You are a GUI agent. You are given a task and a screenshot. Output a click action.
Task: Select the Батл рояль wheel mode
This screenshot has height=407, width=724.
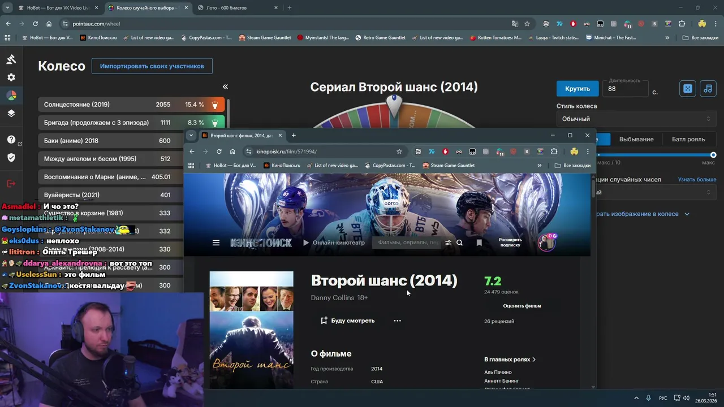(688, 139)
